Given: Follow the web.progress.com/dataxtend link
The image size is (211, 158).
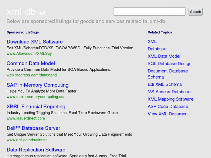Looking at the screenshot, I should click(32, 75).
